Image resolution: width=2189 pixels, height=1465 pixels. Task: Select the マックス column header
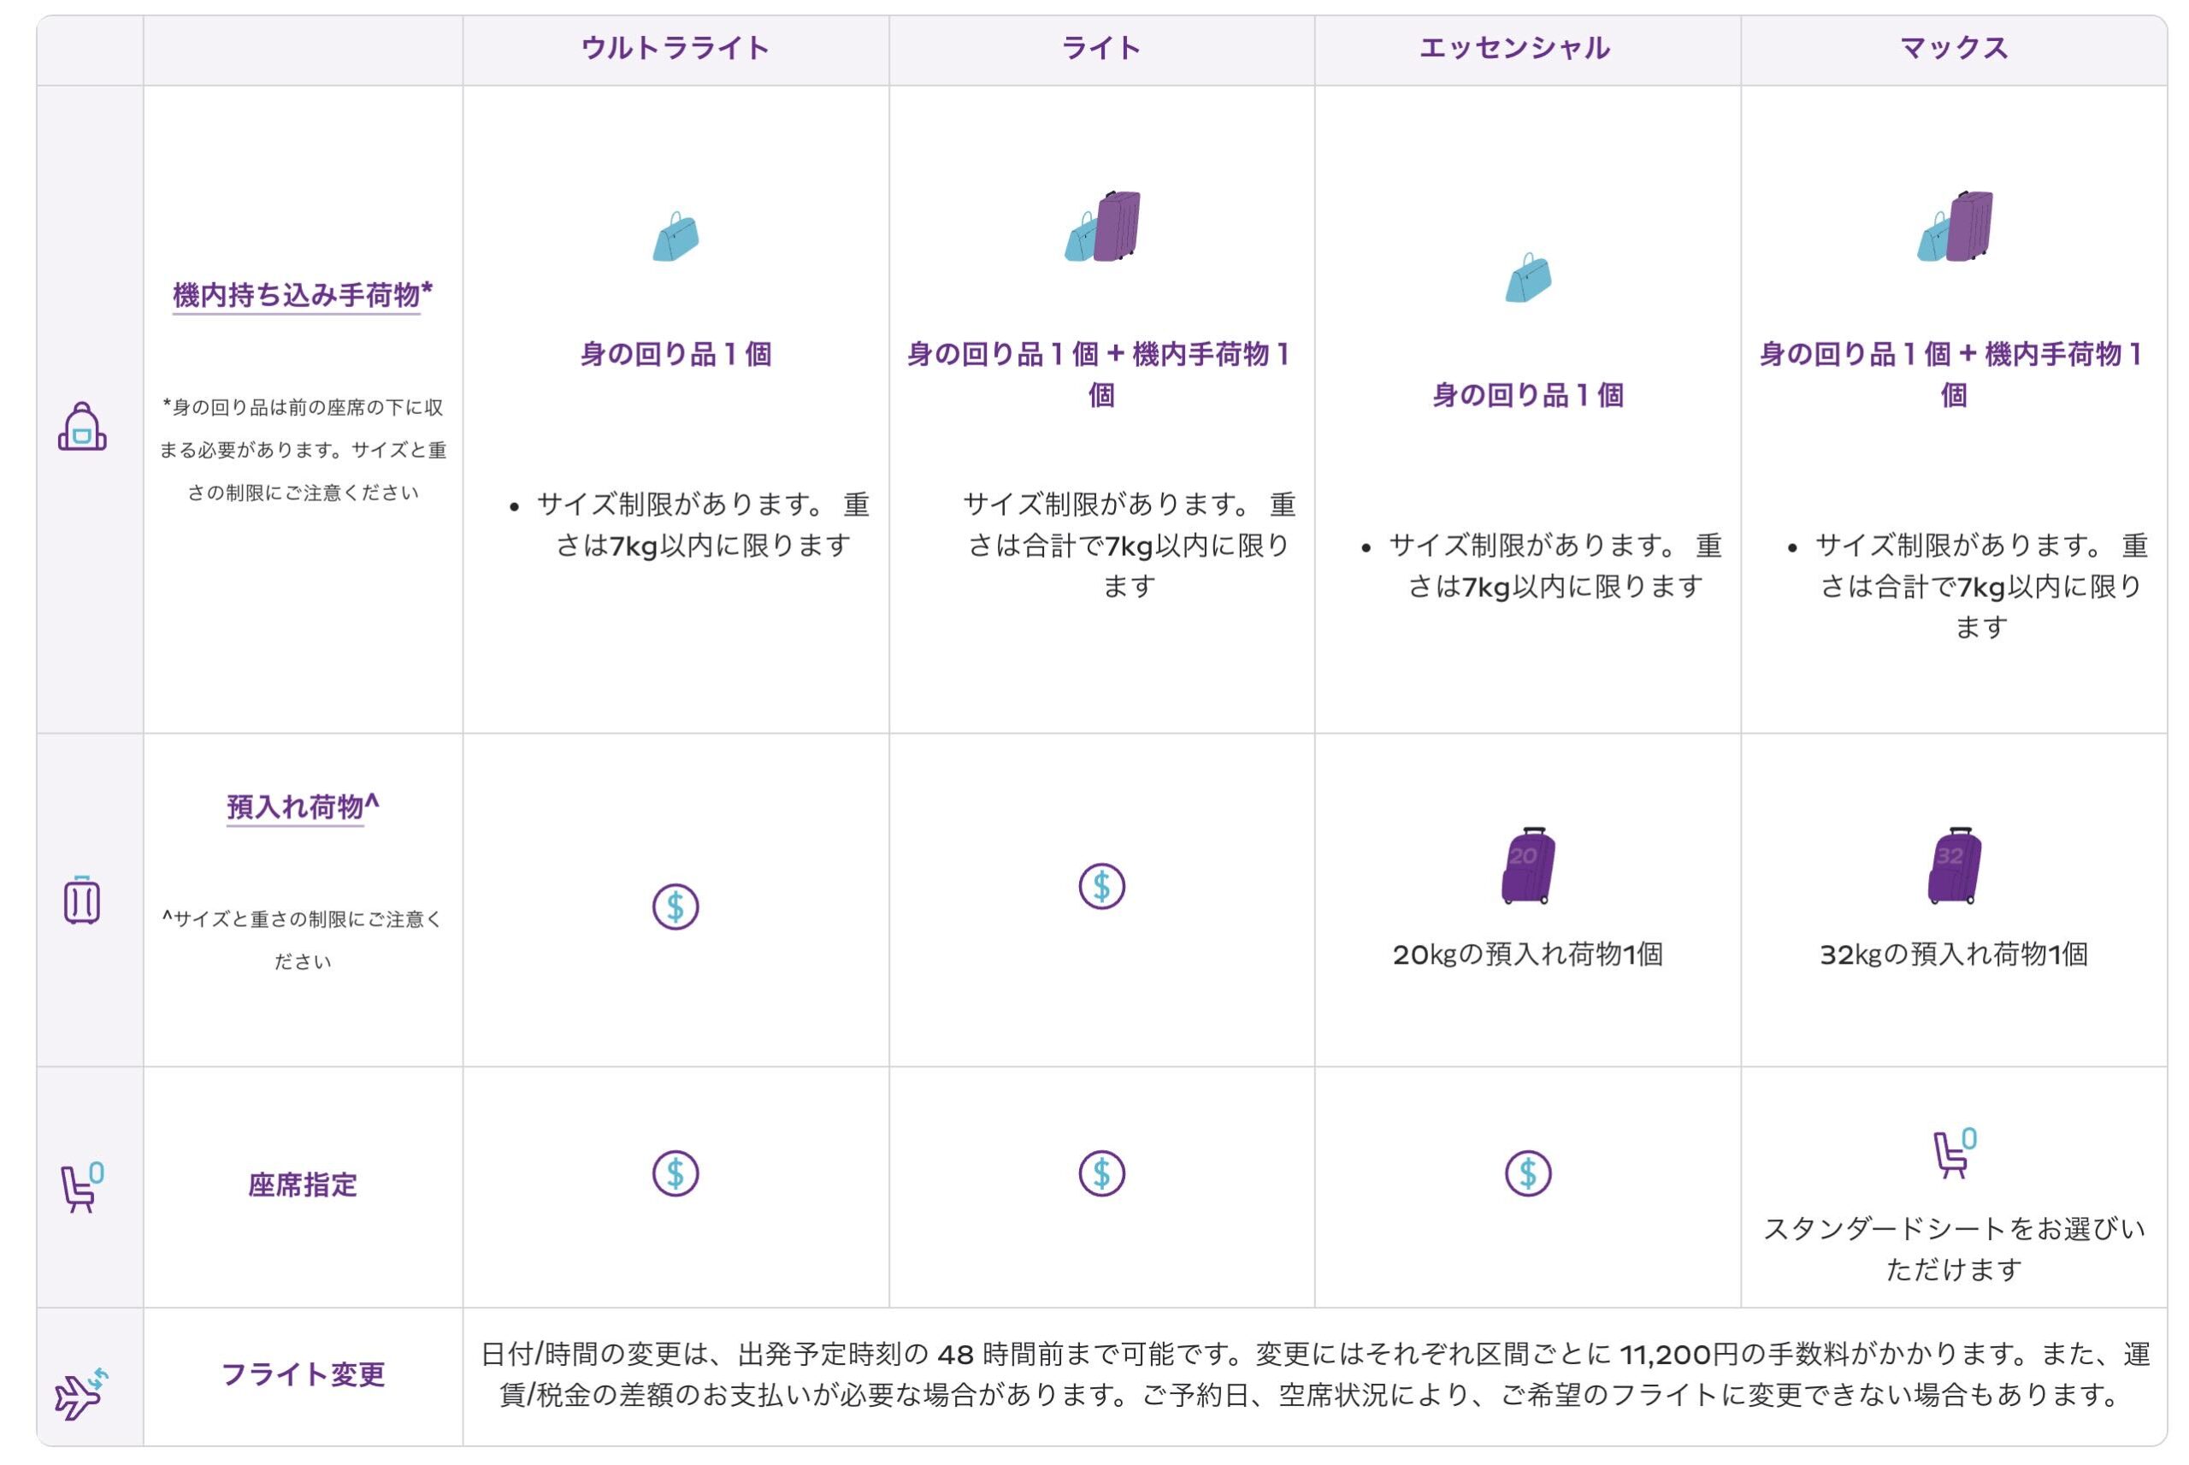click(x=1954, y=49)
